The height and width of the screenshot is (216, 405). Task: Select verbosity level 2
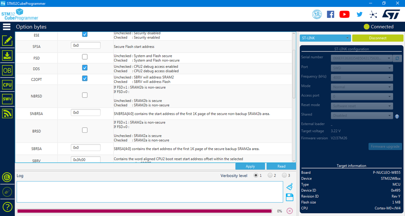[270, 175]
